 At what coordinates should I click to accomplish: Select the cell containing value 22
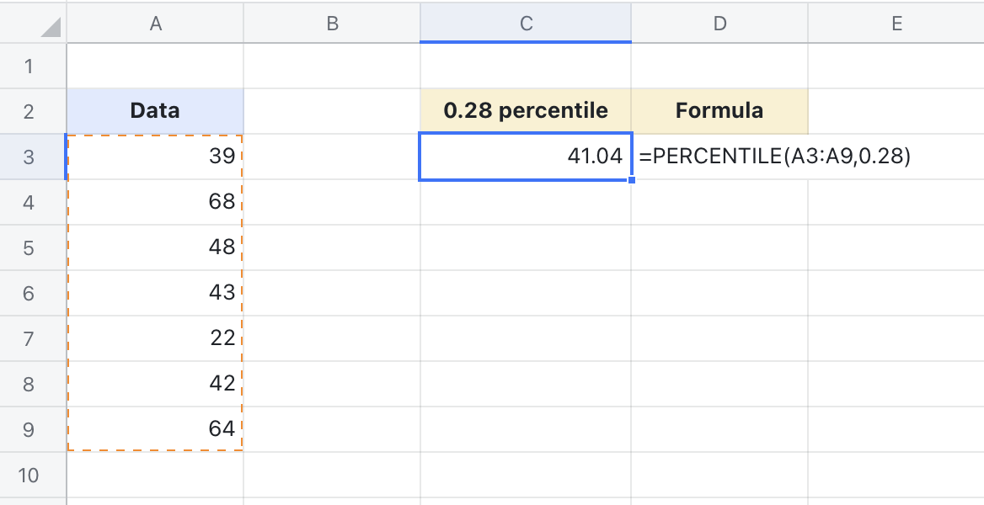155,338
